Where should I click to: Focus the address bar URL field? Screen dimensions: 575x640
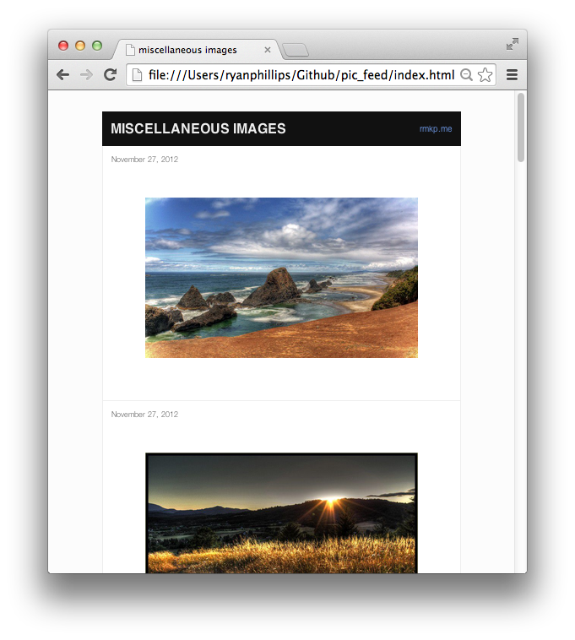[301, 75]
